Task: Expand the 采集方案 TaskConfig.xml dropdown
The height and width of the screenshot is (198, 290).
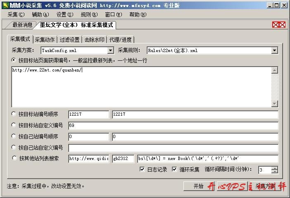Action: 110,50
